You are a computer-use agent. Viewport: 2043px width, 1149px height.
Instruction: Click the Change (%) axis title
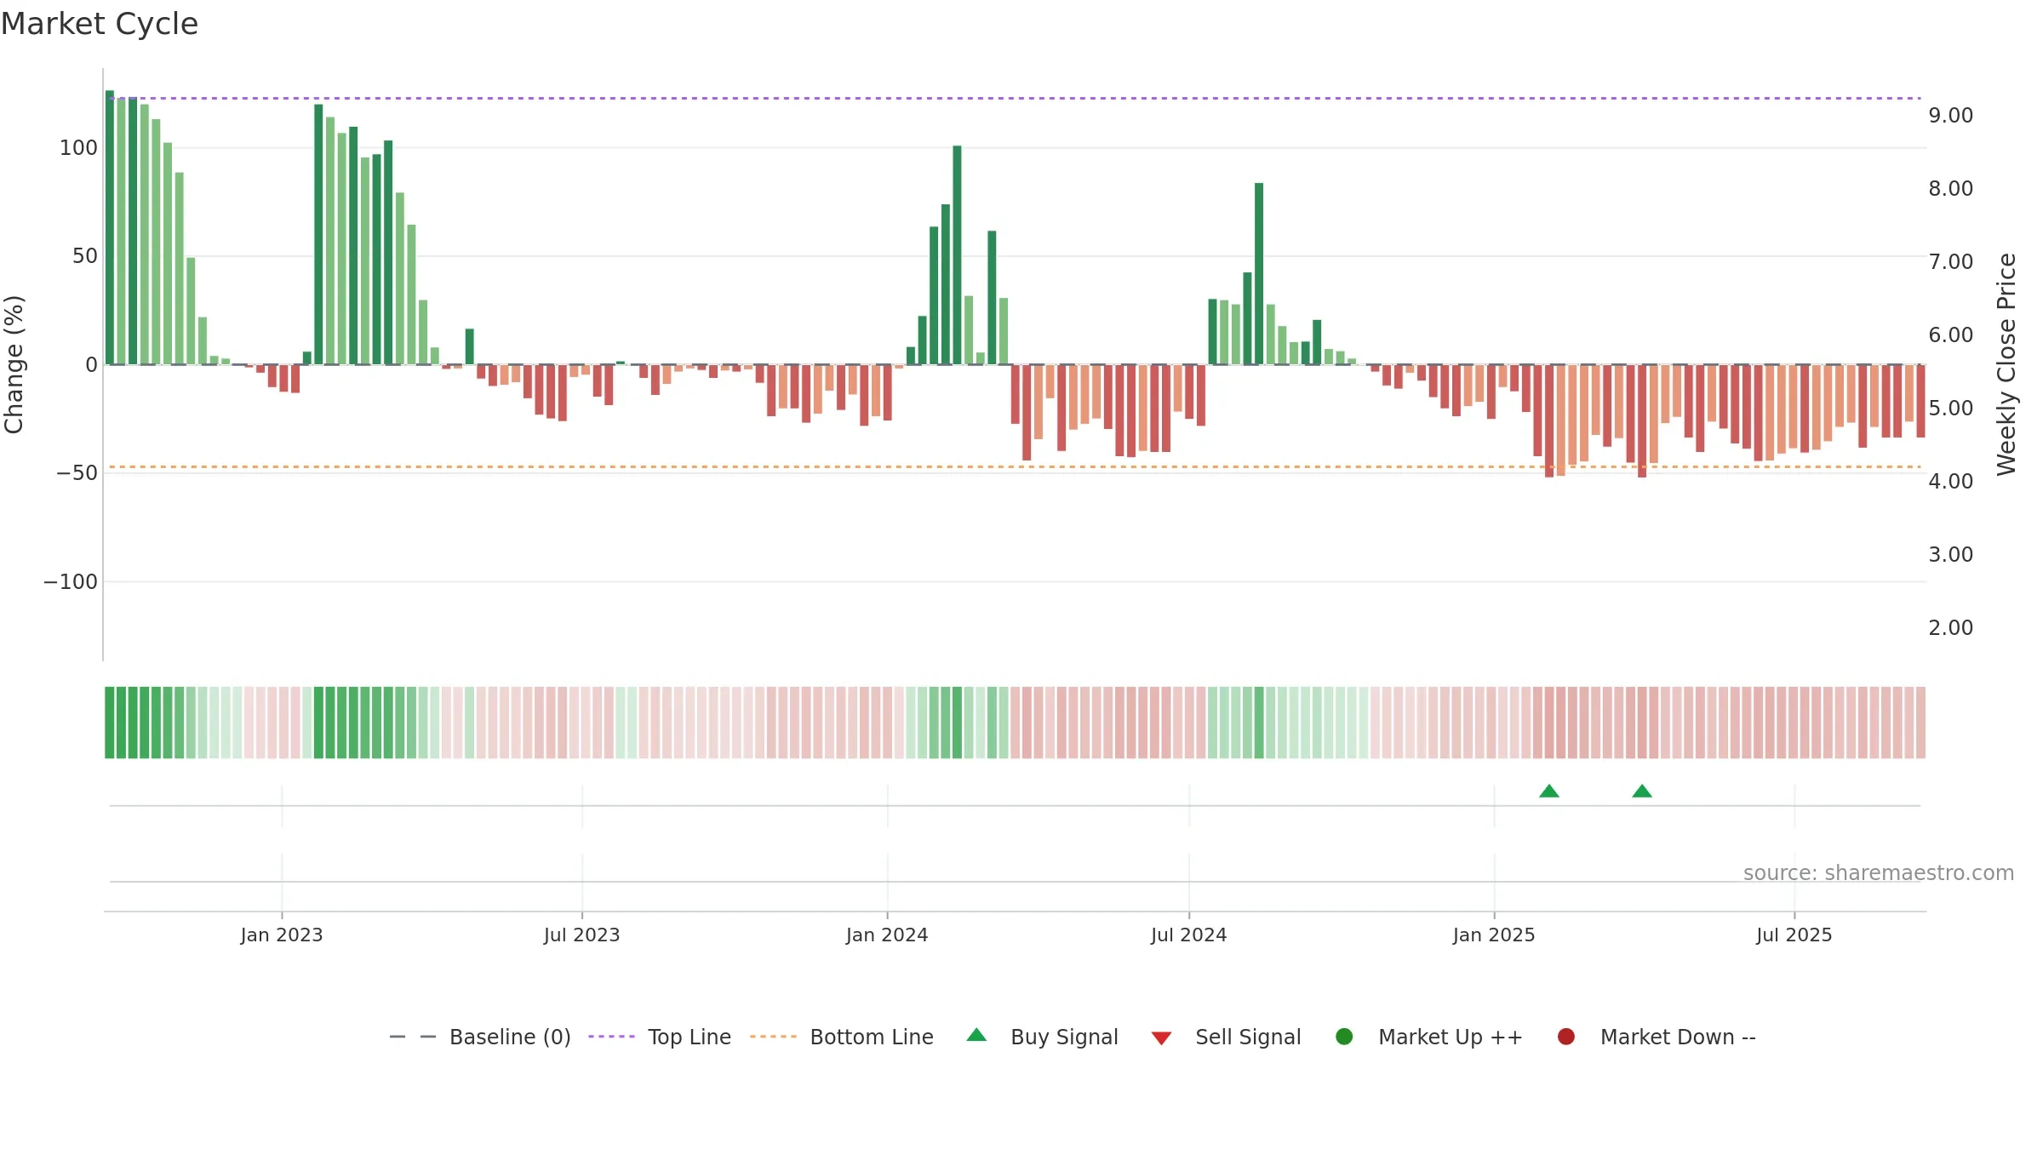click(14, 364)
